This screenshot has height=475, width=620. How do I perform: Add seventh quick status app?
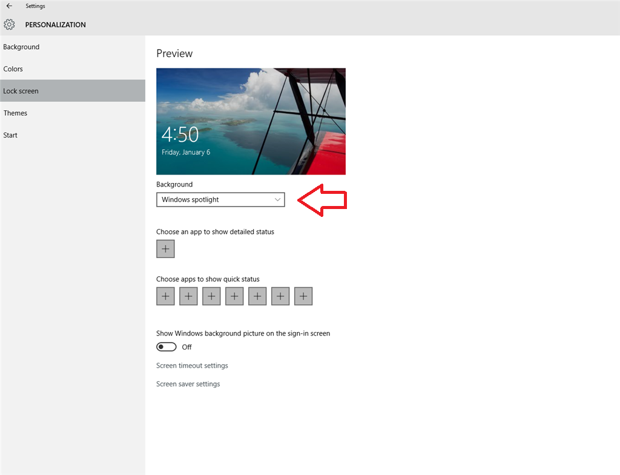303,296
